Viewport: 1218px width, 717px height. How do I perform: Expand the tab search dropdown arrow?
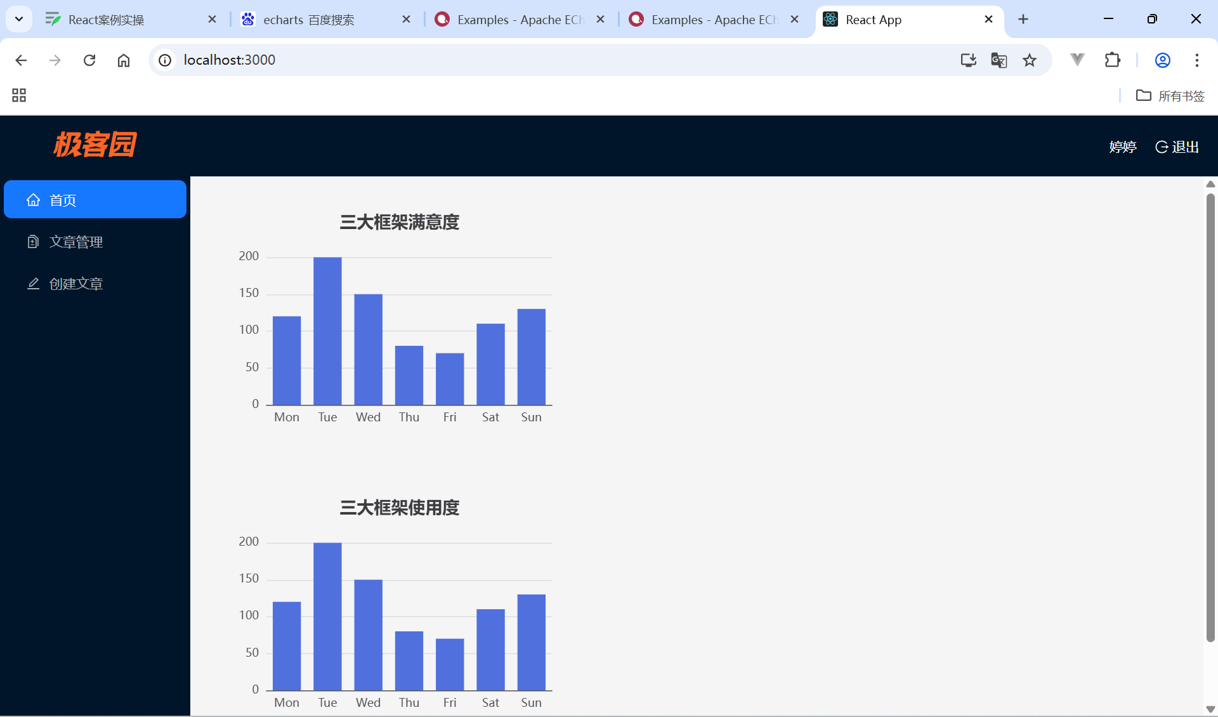(x=19, y=19)
